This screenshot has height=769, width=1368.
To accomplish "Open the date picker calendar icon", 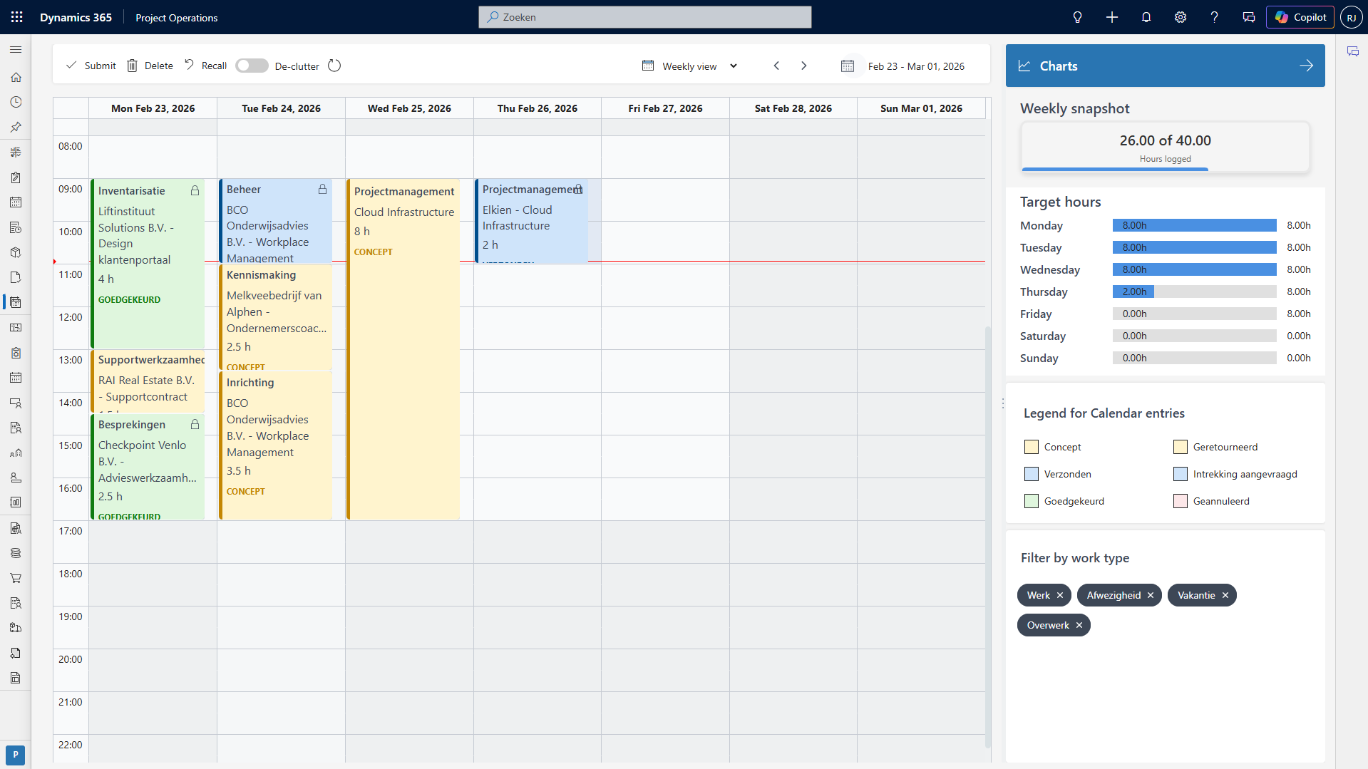I will click(x=847, y=66).
